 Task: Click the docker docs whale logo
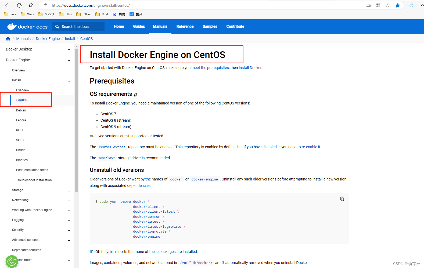[x=27, y=26]
